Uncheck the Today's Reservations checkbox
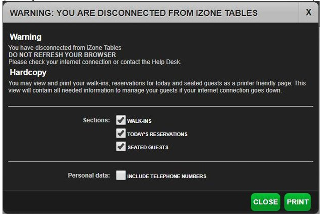Image resolution: width=320 pixels, height=214 pixels. point(121,133)
